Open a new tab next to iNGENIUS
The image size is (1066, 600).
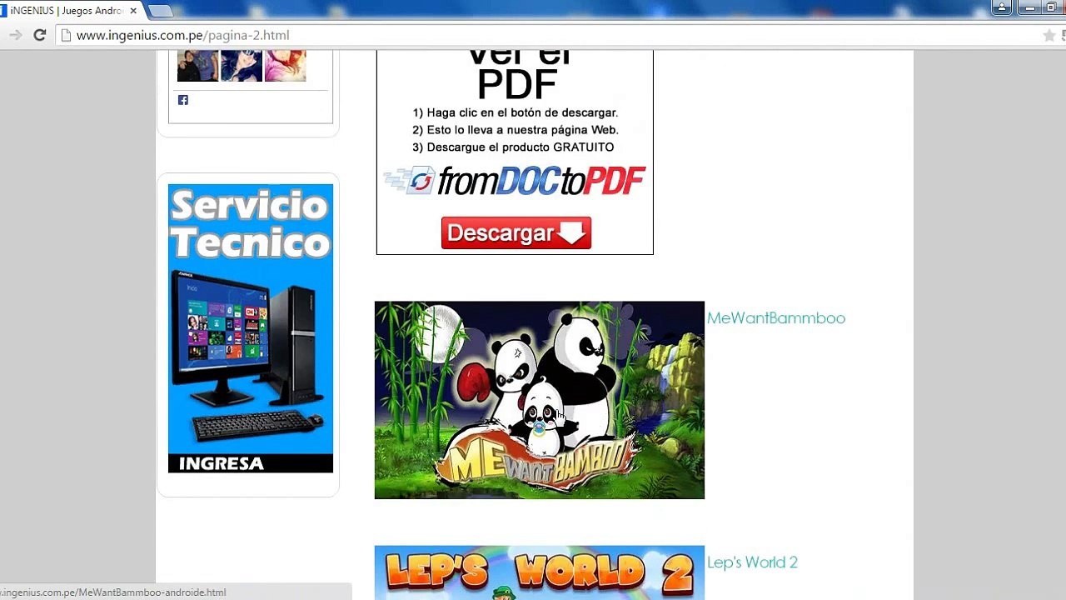(160, 11)
